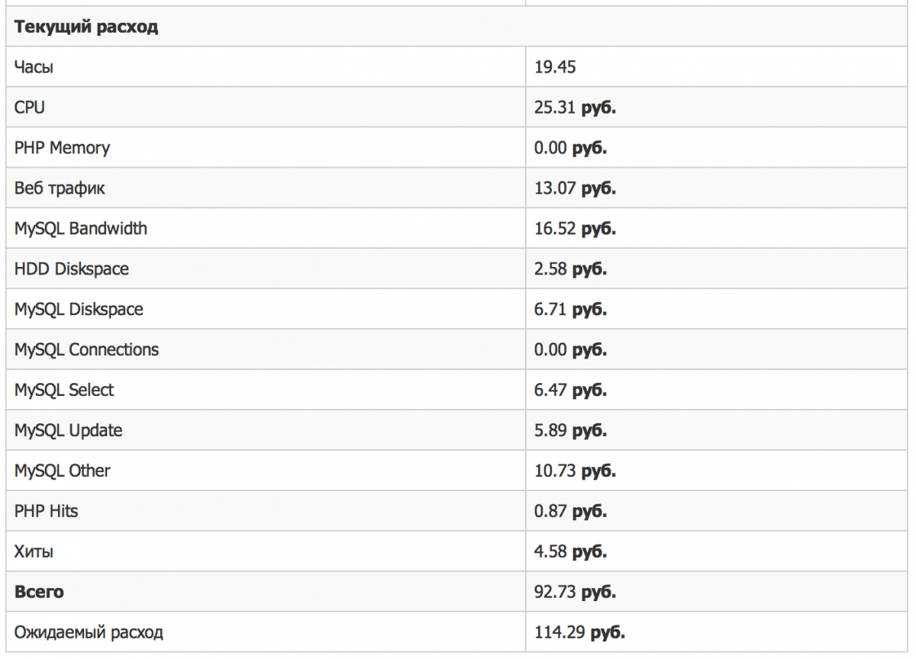The height and width of the screenshot is (659, 916).
Task: Click the 19.45 hours value
Action: 555,67
